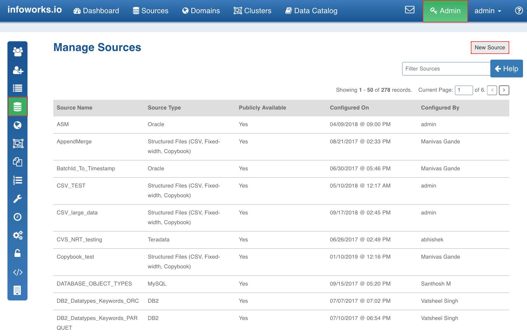Open the ASM source row
The height and width of the screenshot is (336, 527).
[281, 124]
